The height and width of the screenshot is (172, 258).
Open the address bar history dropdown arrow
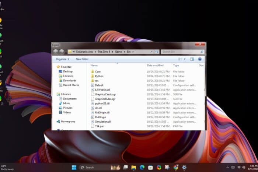click(x=152, y=52)
